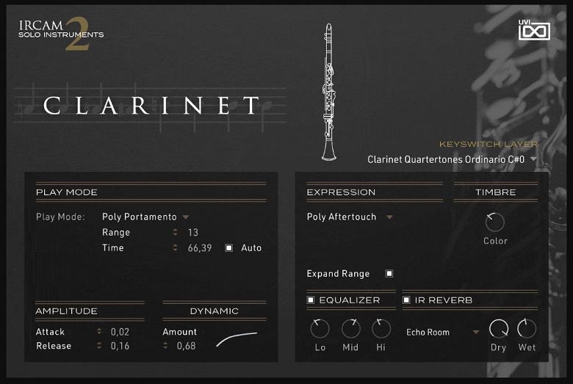Click the Range stepper arrows
573x384 pixels.
click(x=175, y=232)
